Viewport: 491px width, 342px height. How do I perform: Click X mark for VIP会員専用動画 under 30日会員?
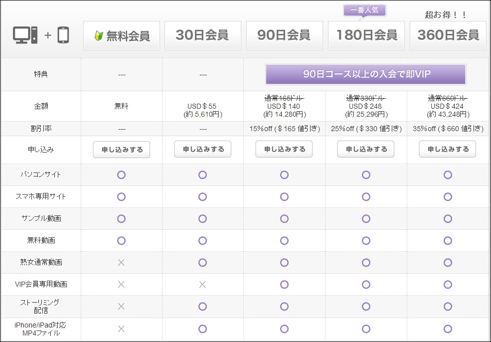[202, 284]
